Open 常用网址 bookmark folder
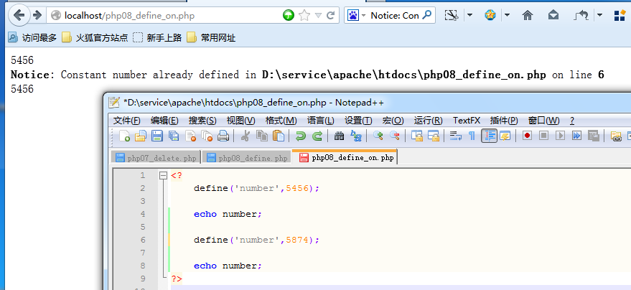 [x=211, y=38]
